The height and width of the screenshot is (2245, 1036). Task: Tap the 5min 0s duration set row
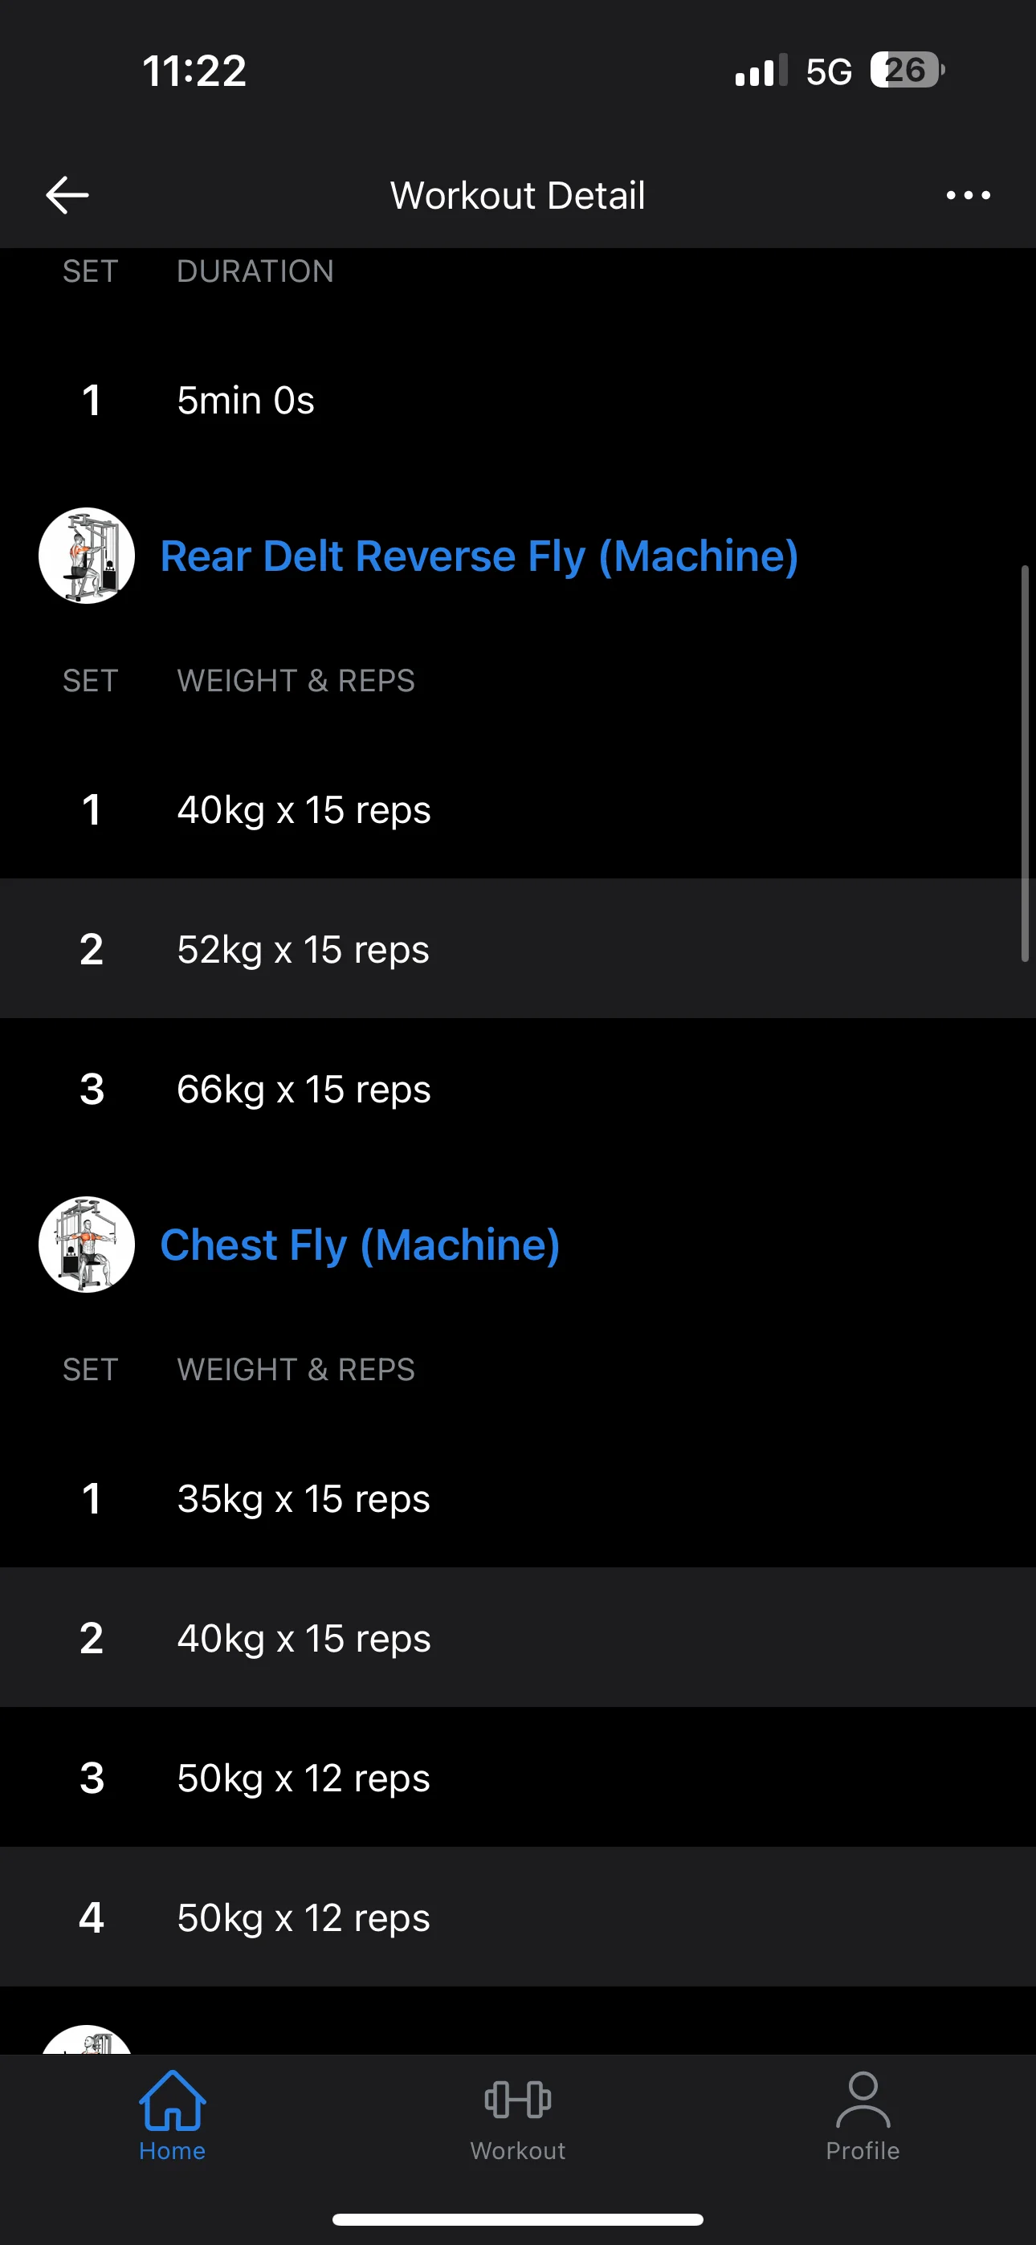pos(518,400)
